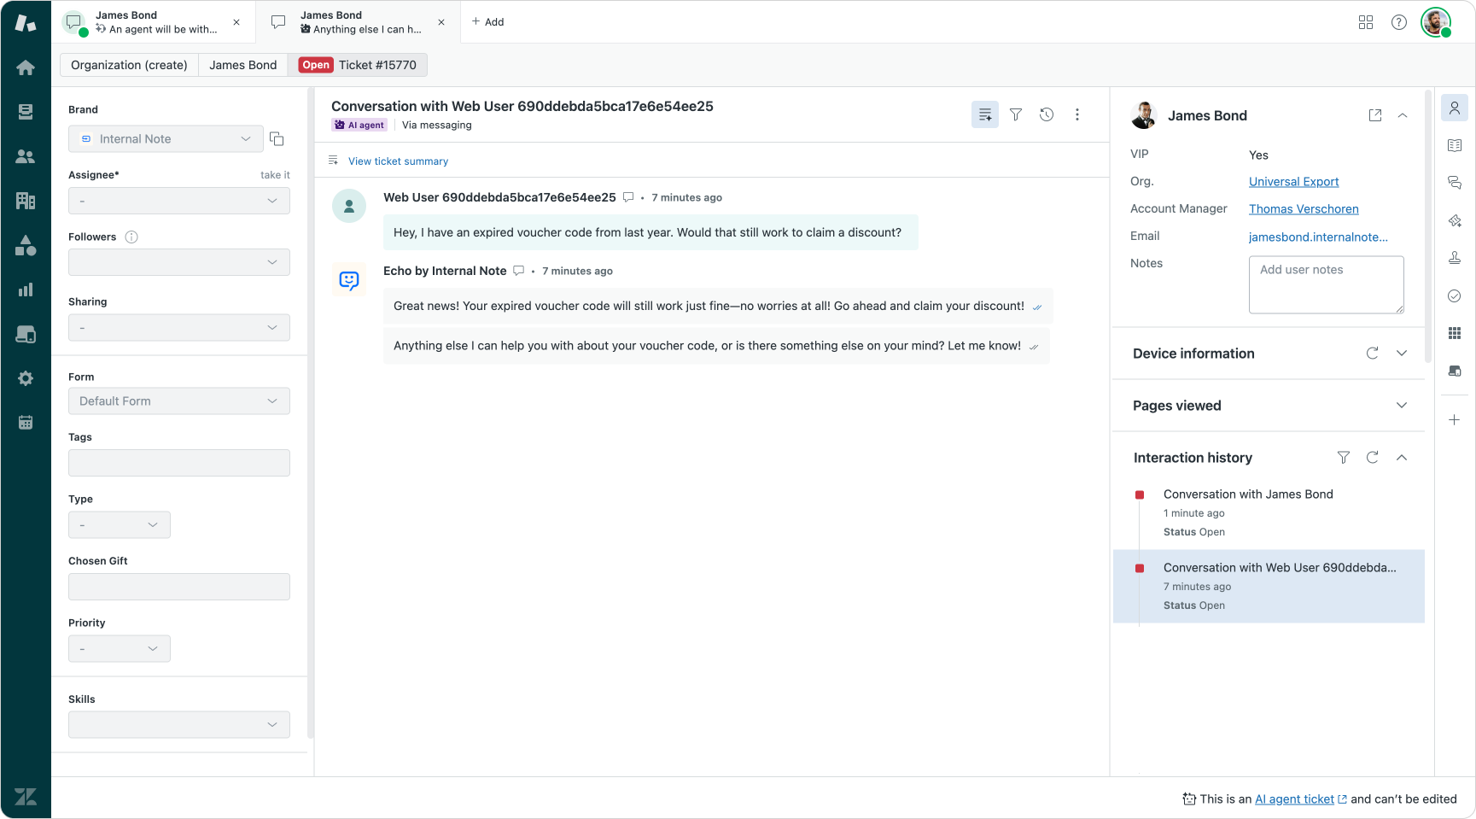
Task: Refresh the Interaction history section
Action: (x=1372, y=458)
